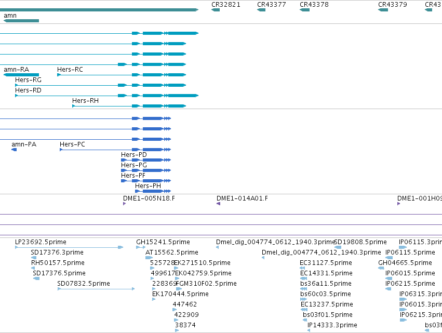Select the amn gene bar

point(21,21)
